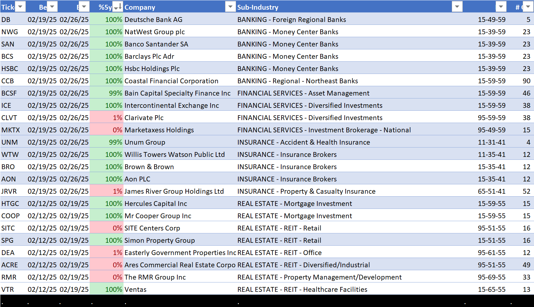Select the NWG ticker cell
This screenshot has width=534, height=307.
(13, 32)
